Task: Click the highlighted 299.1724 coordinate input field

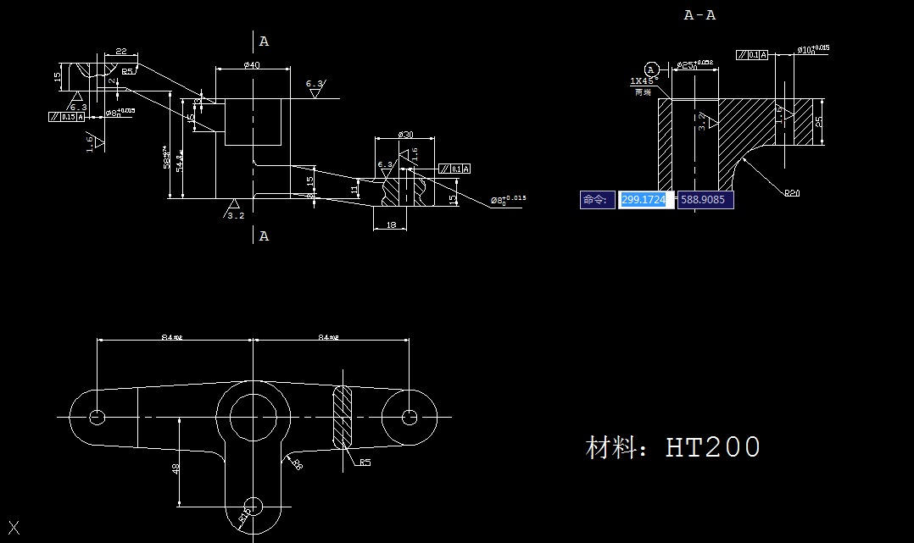Action: [645, 200]
